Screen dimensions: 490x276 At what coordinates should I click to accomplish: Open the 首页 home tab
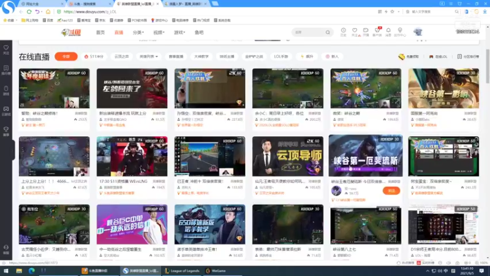click(x=100, y=33)
